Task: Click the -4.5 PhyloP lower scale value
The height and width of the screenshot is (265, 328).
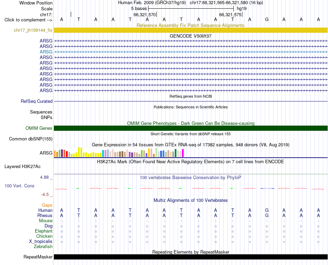Action: coord(45,195)
